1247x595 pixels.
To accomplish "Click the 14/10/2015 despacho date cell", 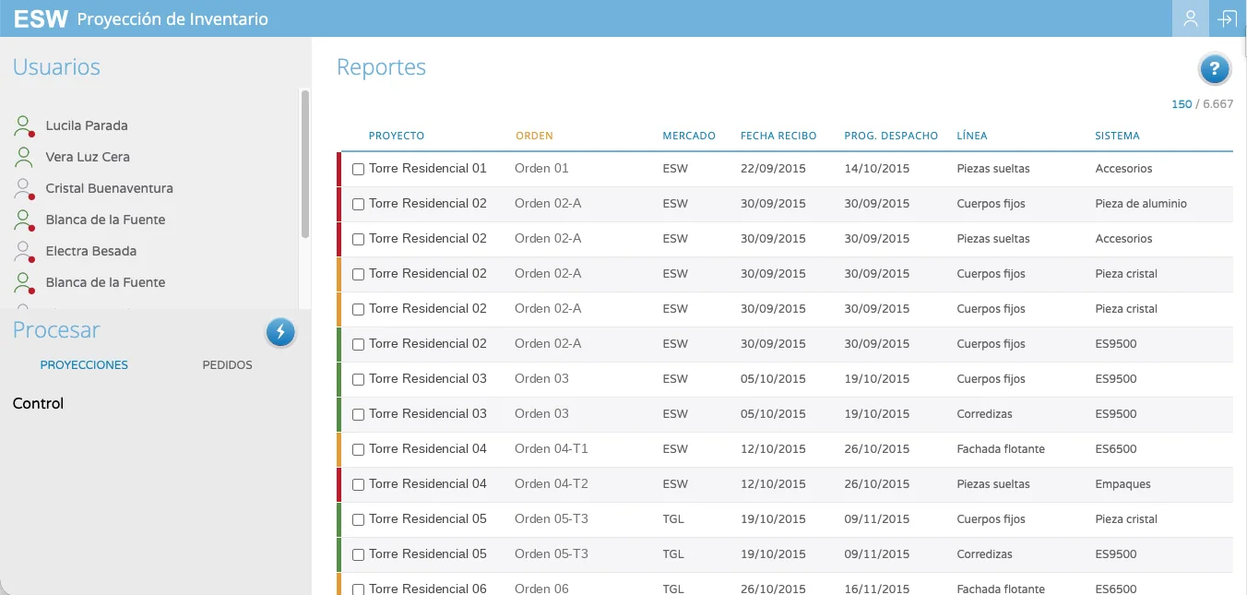I will (877, 169).
